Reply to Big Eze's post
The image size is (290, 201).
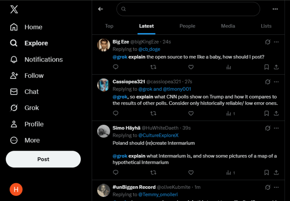pos(116,67)
